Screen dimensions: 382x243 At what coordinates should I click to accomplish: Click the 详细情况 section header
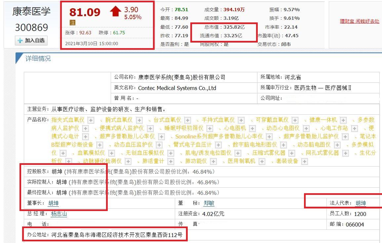38,59
